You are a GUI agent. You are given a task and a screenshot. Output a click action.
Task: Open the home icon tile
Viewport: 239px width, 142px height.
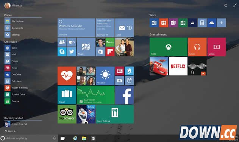[x=129, y=71]
